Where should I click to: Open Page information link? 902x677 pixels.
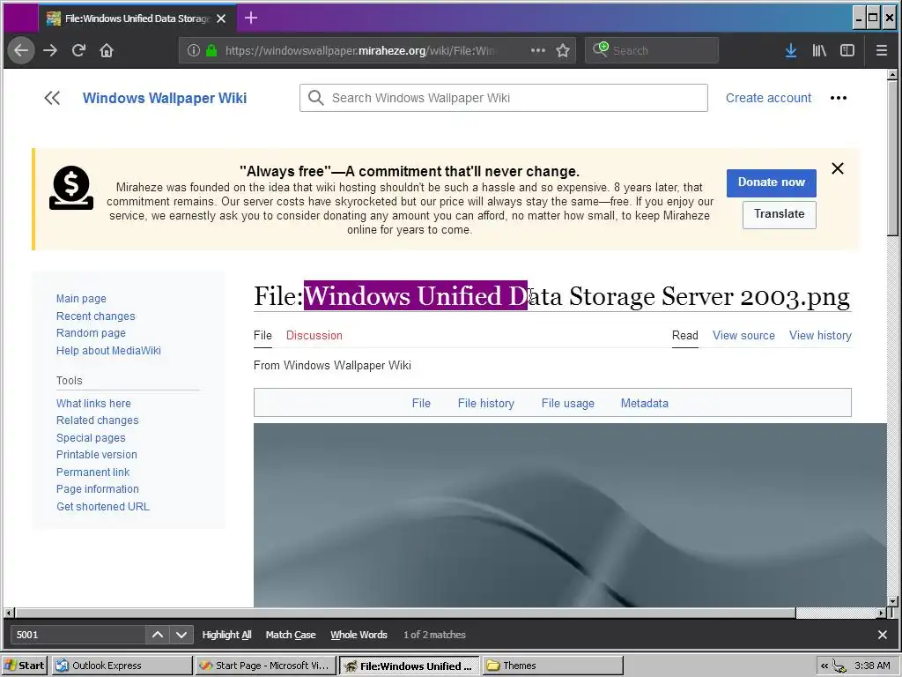coord(97,488)
